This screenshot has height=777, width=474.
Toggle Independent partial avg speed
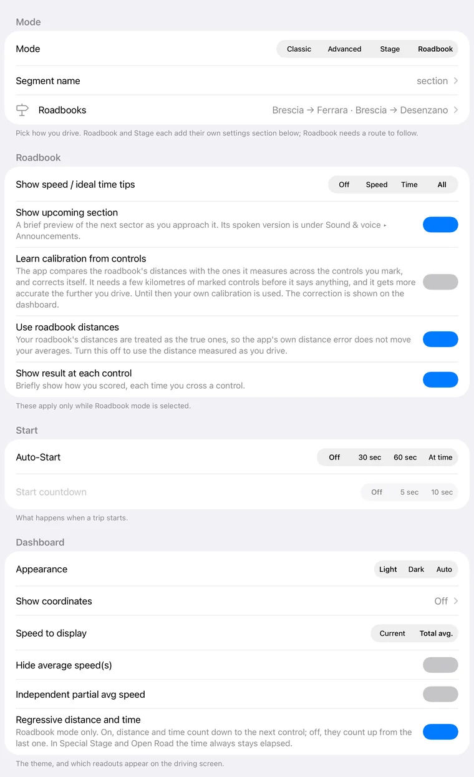click(440, 695)
